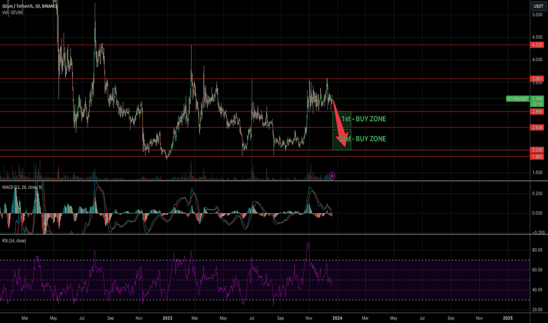
Task: Click the 4.000 price axis value
Action: pos(537,60)
